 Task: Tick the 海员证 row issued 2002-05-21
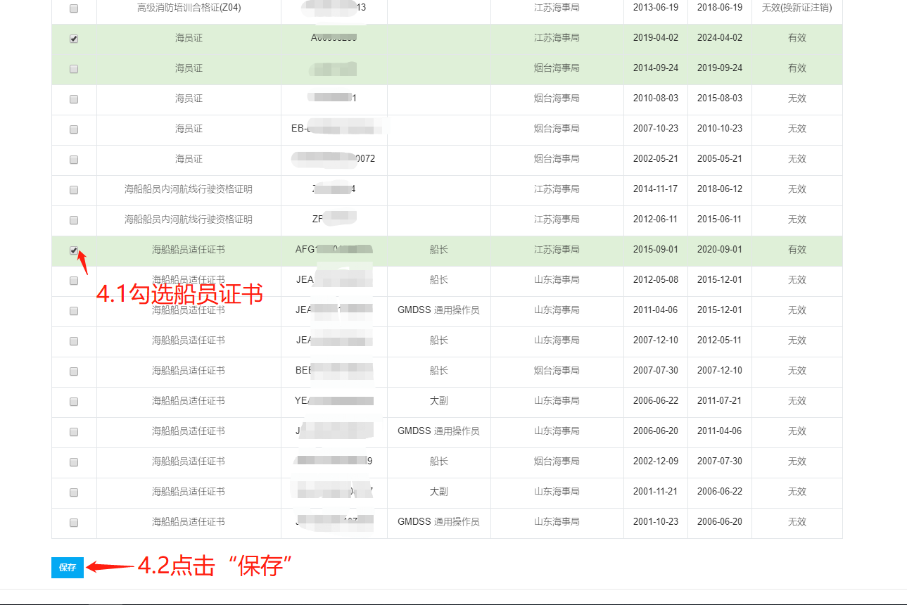[74, 160]
